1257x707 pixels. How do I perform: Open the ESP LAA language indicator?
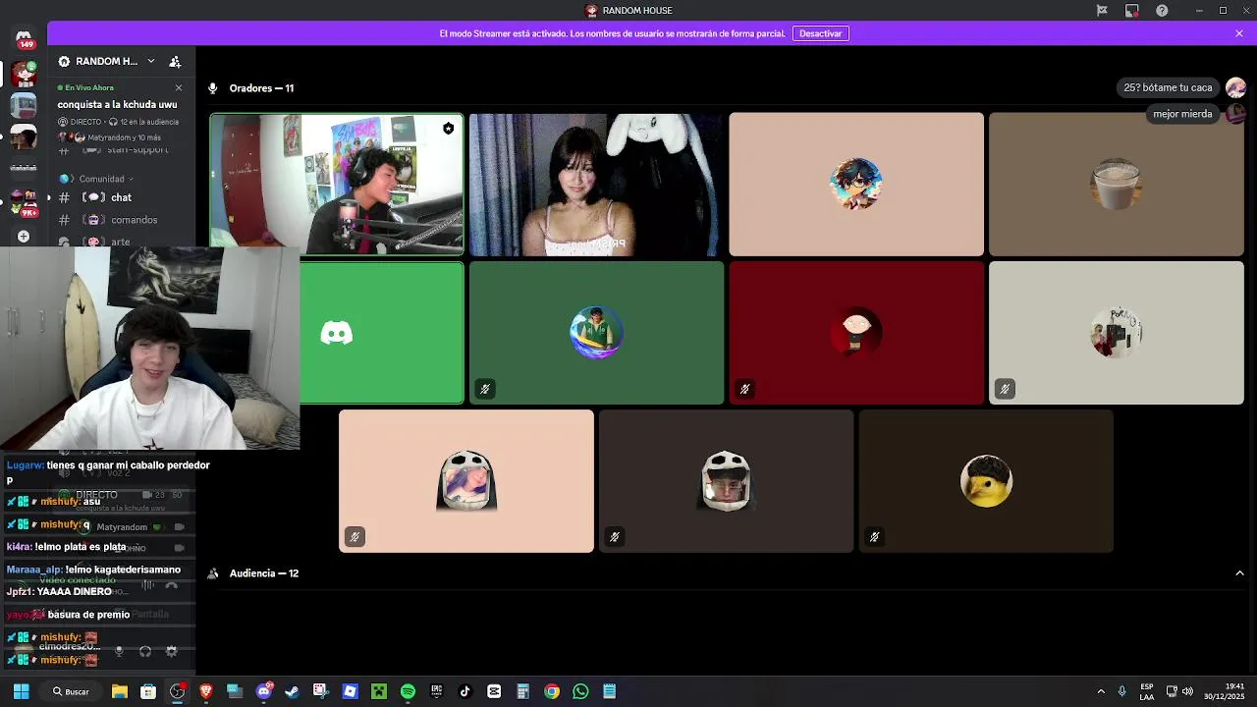[x=1147, y=691]
